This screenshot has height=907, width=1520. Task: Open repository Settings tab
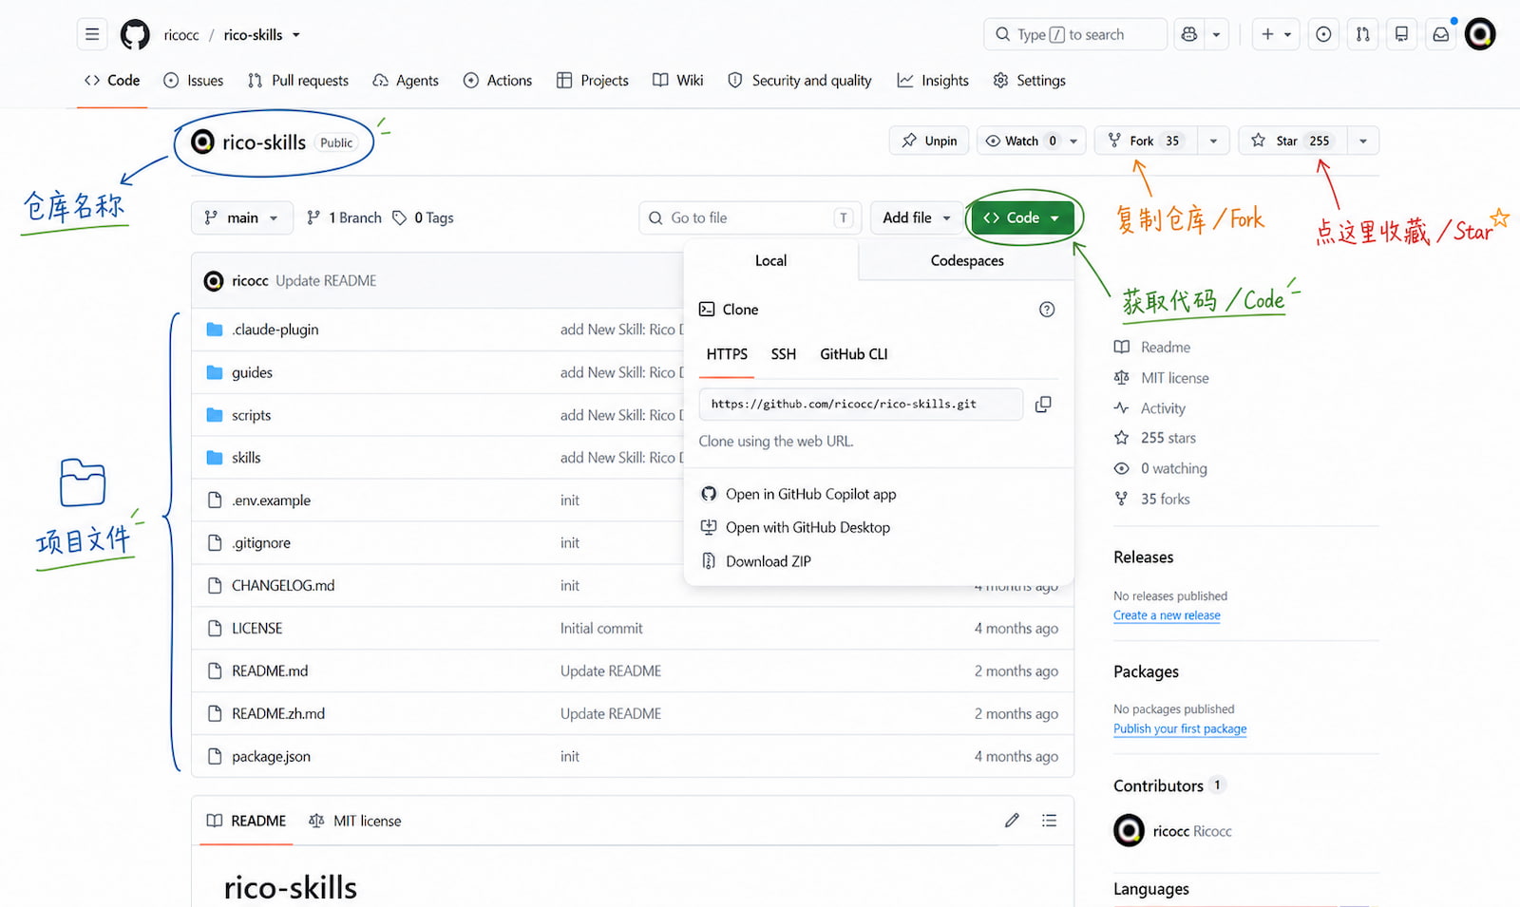1030,81
